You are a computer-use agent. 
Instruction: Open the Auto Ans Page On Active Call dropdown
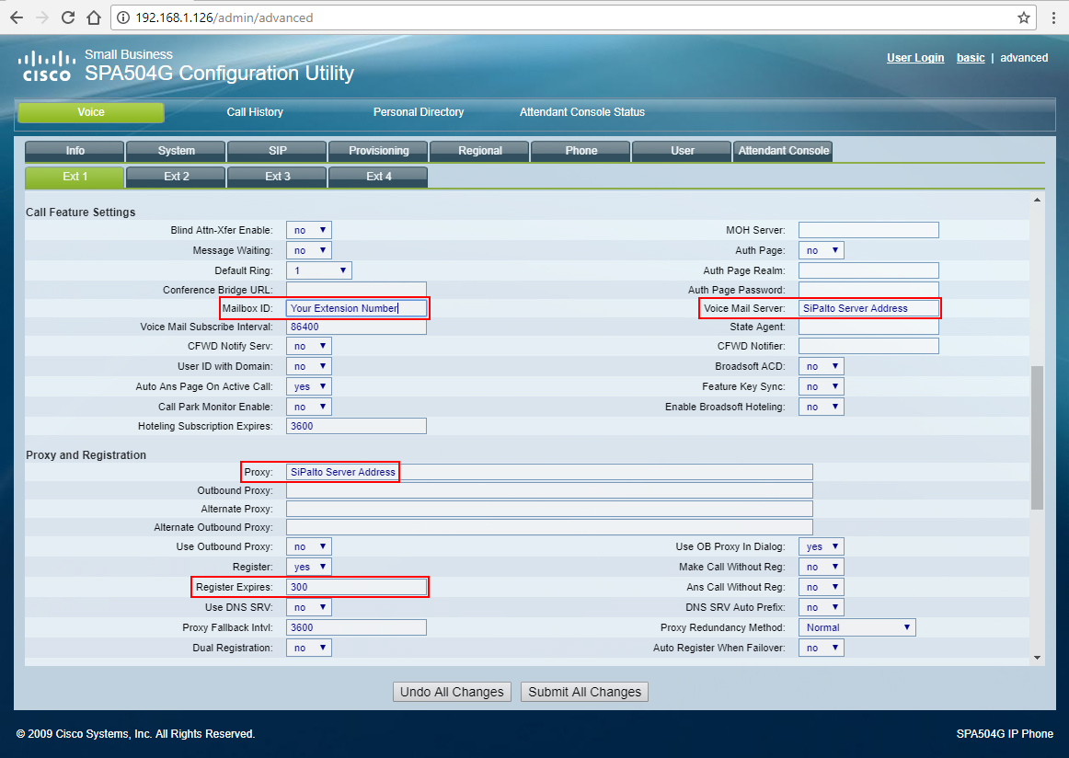pos(309,386)
